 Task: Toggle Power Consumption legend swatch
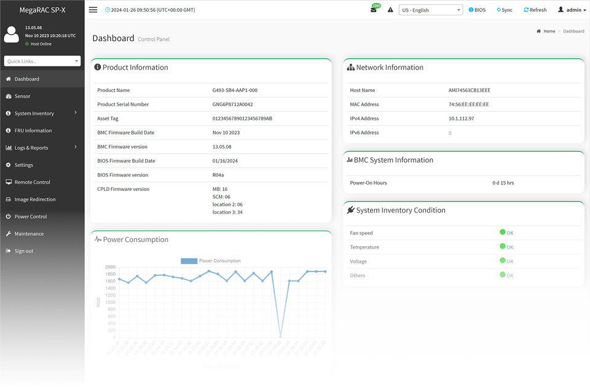tap(189, 261)
